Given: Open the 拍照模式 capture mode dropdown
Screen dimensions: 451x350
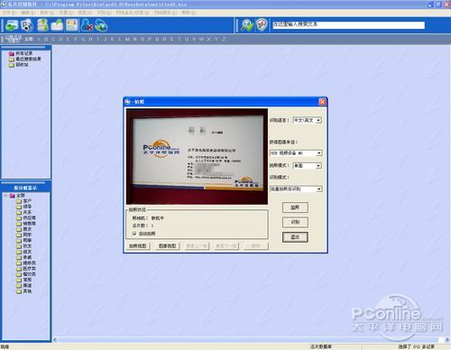Looking at the screenshot, I should click(x=308, y=166).
